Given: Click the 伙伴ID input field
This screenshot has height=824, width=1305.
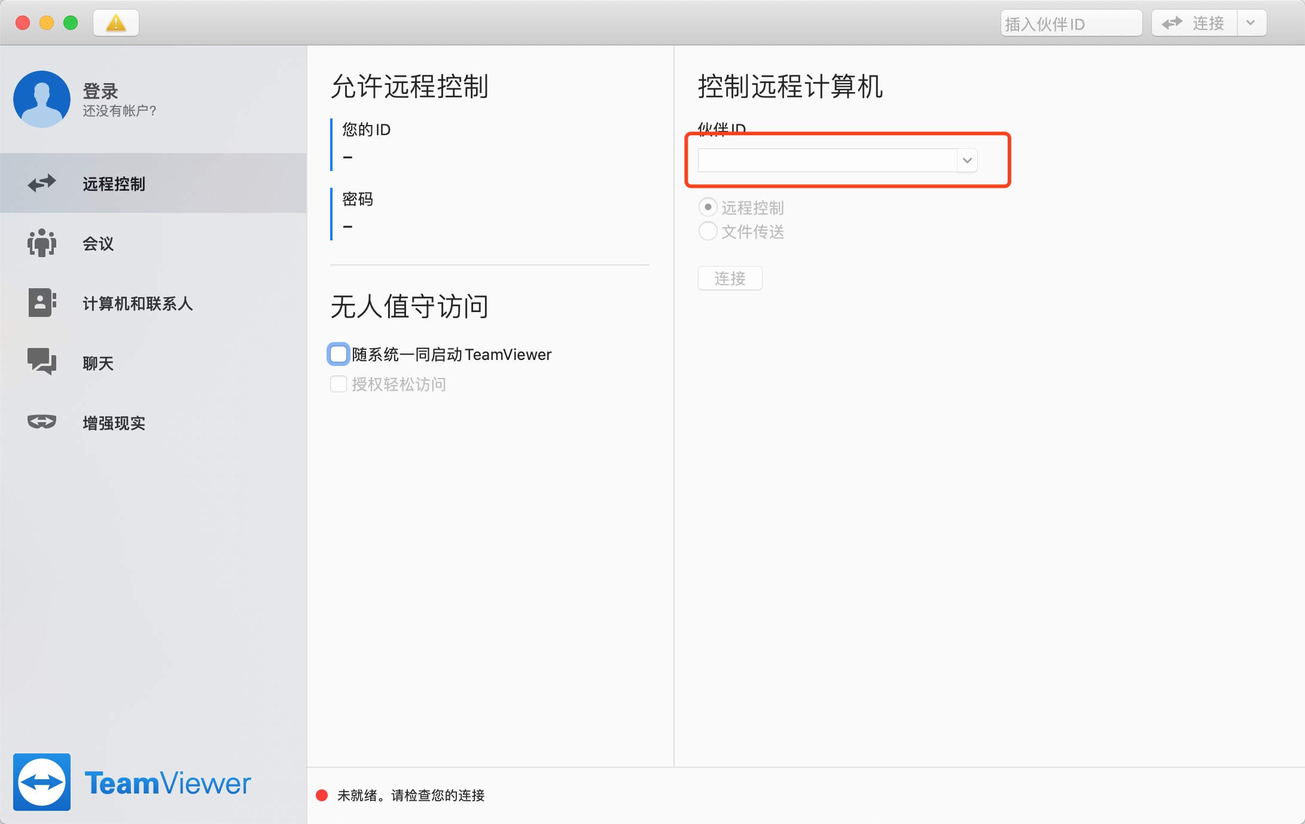Looking at the screenshot, I should [828, 160].
